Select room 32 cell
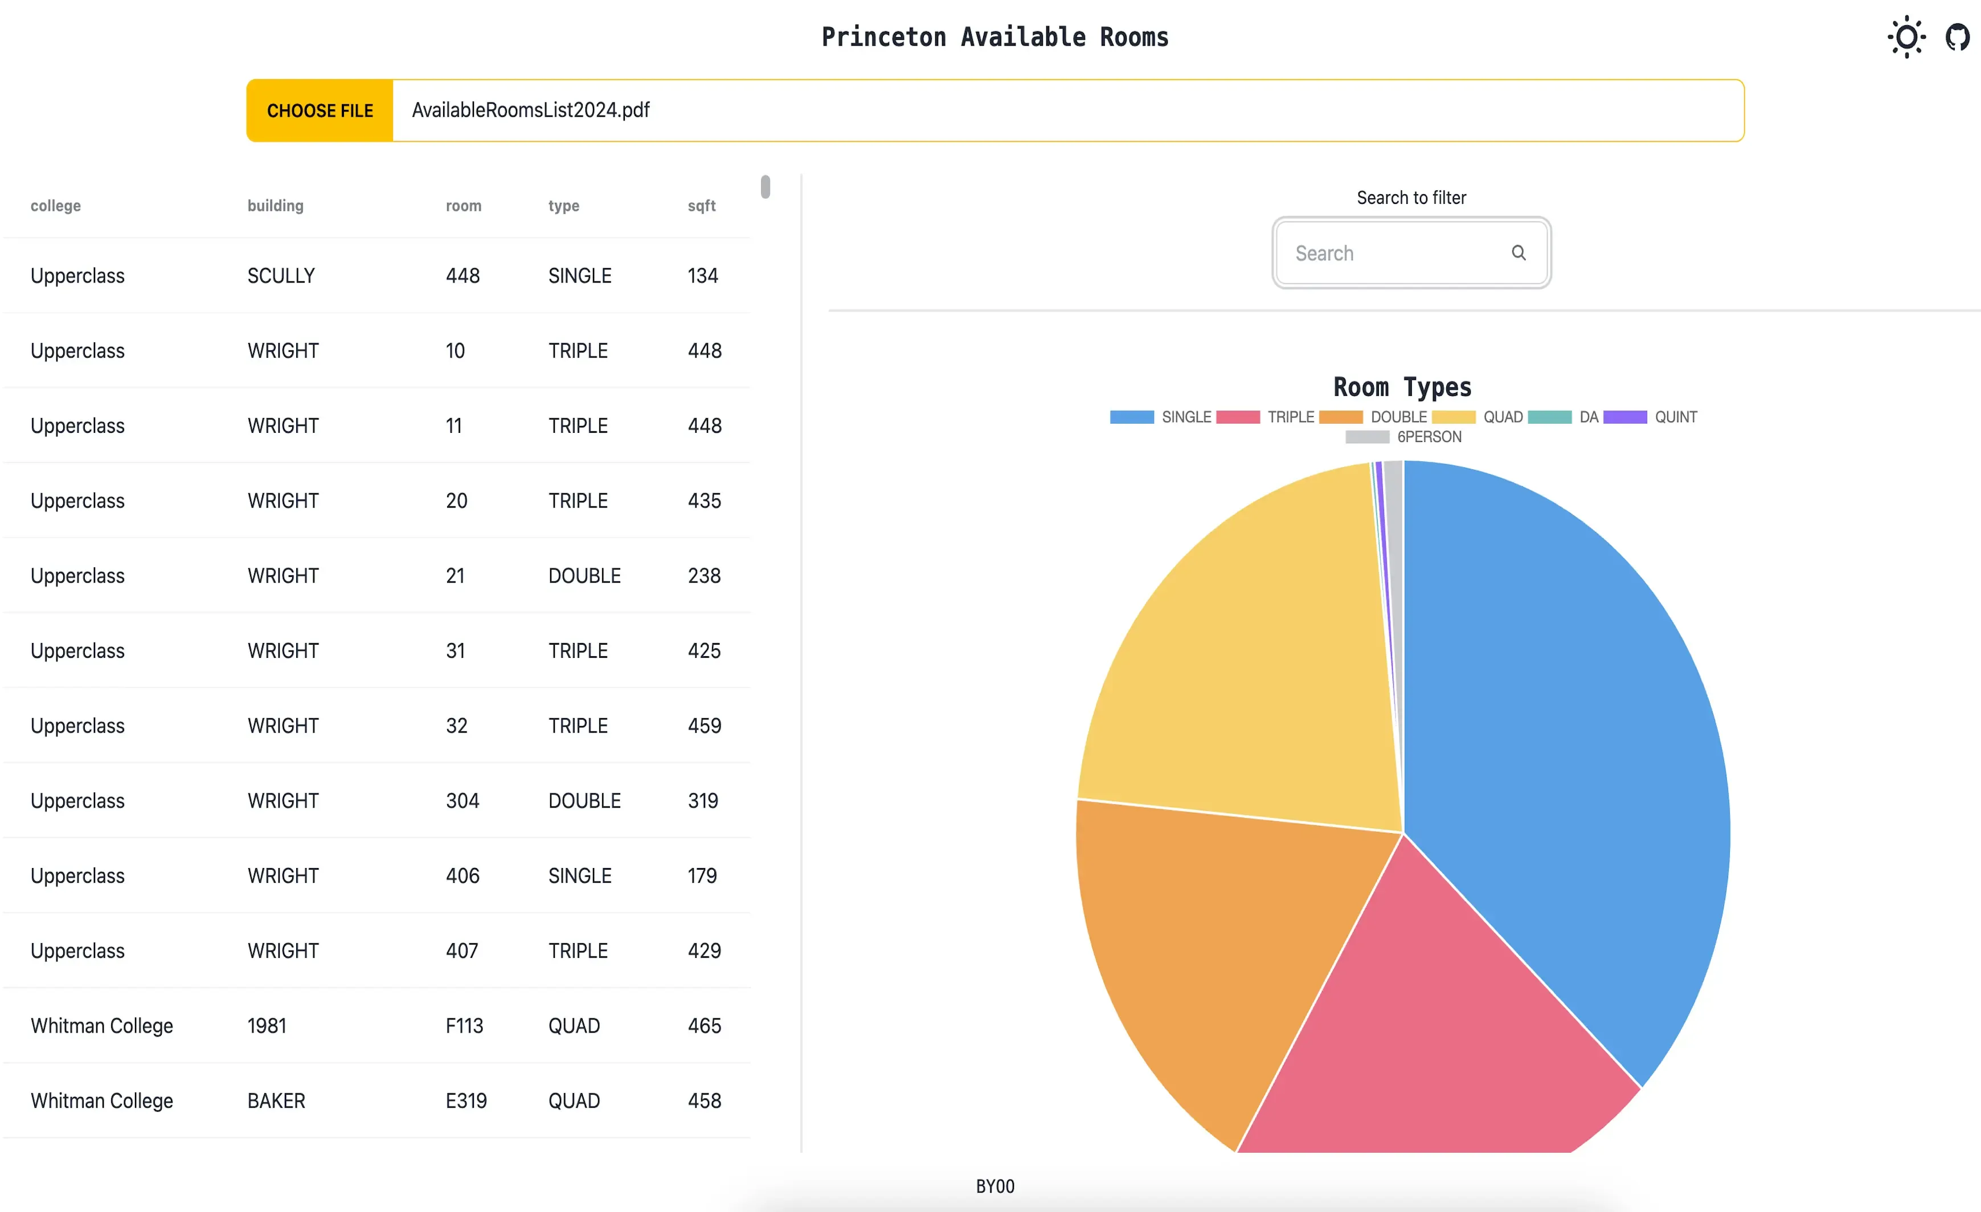The height and width of the screenshot is (1212, 1981). point(457,726)
